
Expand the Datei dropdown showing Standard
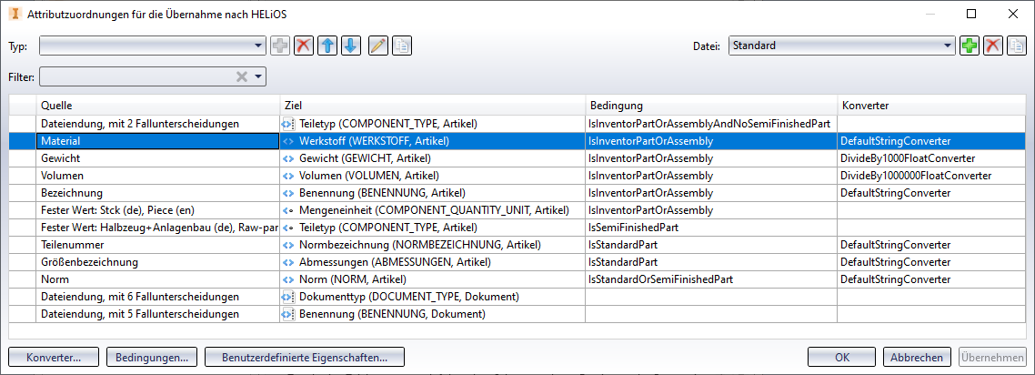(x=948, y=46)
